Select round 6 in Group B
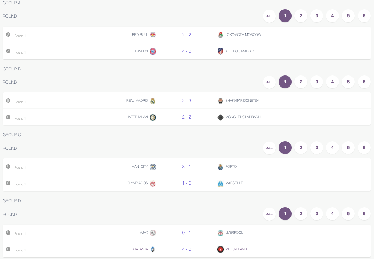 coord(364,82)
